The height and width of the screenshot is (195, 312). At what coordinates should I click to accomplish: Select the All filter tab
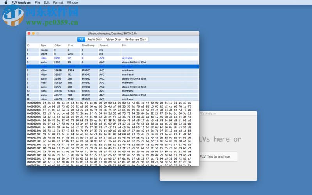[x=81, y=39]
